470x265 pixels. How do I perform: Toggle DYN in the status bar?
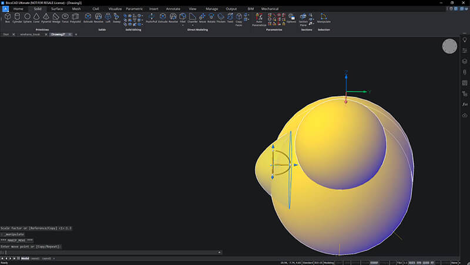pyautogui.click(x=419, y=263)
